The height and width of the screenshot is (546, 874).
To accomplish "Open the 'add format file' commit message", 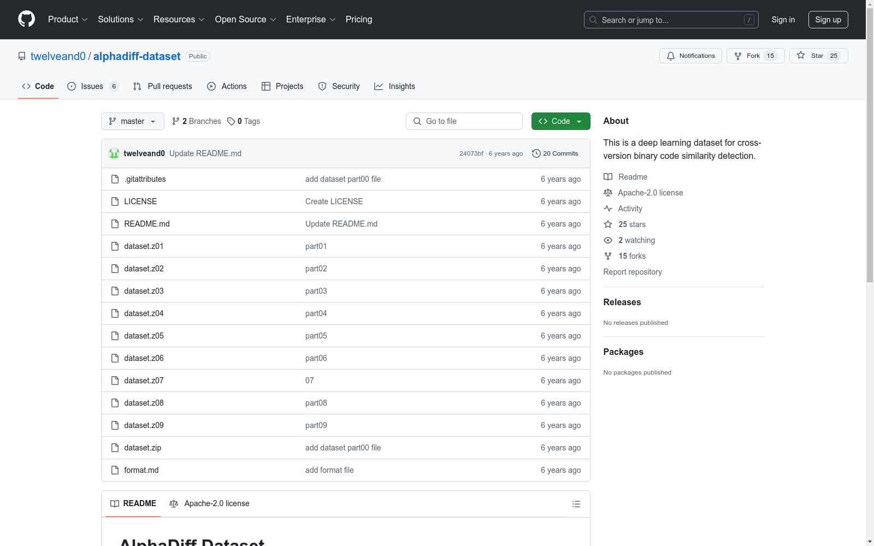I will click(x=329, y=470).
